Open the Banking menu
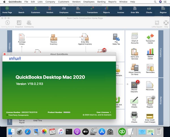 [x=101, y=2]
